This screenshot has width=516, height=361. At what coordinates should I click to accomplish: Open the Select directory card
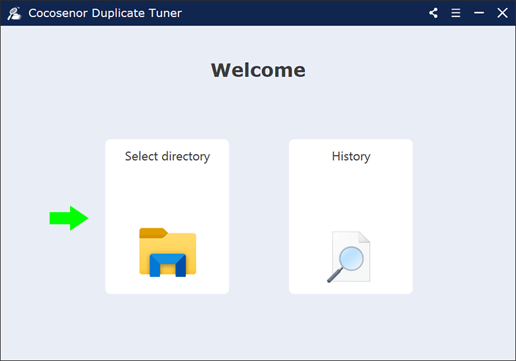tap(167, 216)
